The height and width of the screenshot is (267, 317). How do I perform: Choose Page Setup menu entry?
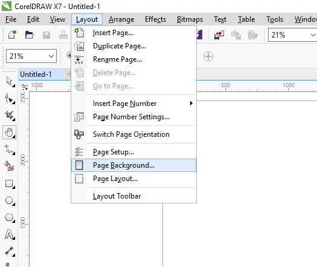point(133,152)
